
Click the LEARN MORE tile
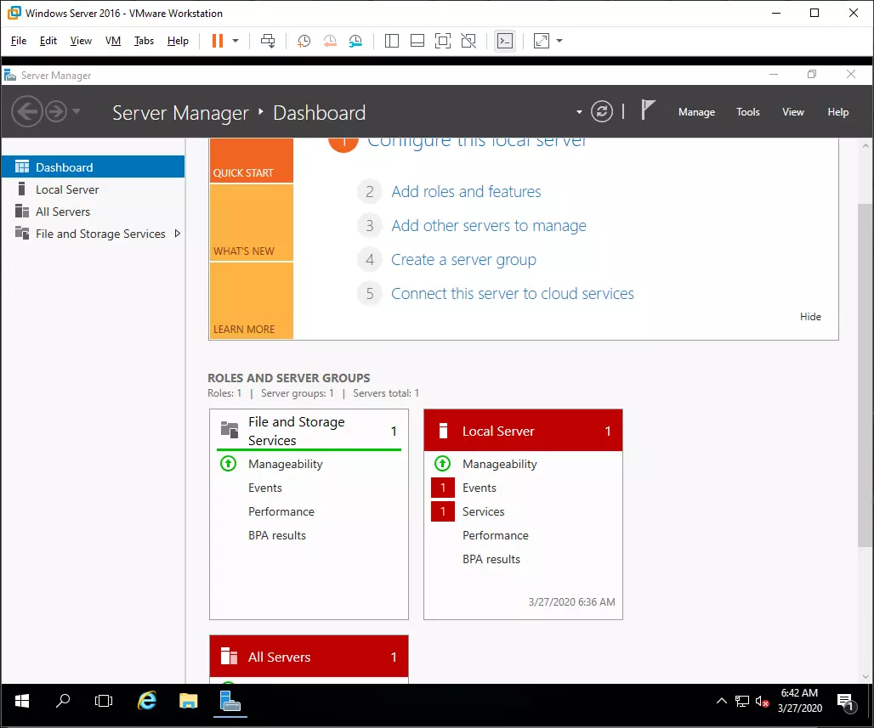[252, 301]
